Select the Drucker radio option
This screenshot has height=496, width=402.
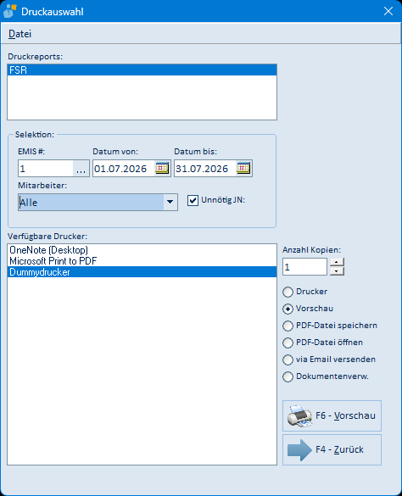288,292
